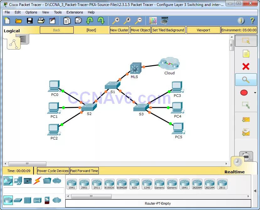Image resolution: width=260 pixels, height=210 pixels.
Task: Switch to the Simulation mode tab
Action: [x=247, y=156]
